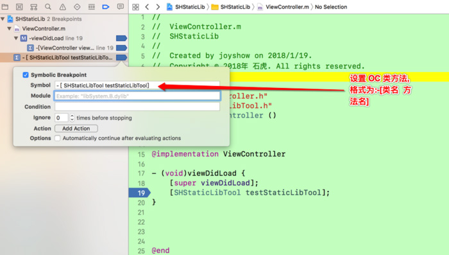The width and height of the screenshot is (449, 255).
Task: Click ViewController.m in jump bar
Action: [x=284, y=7]
